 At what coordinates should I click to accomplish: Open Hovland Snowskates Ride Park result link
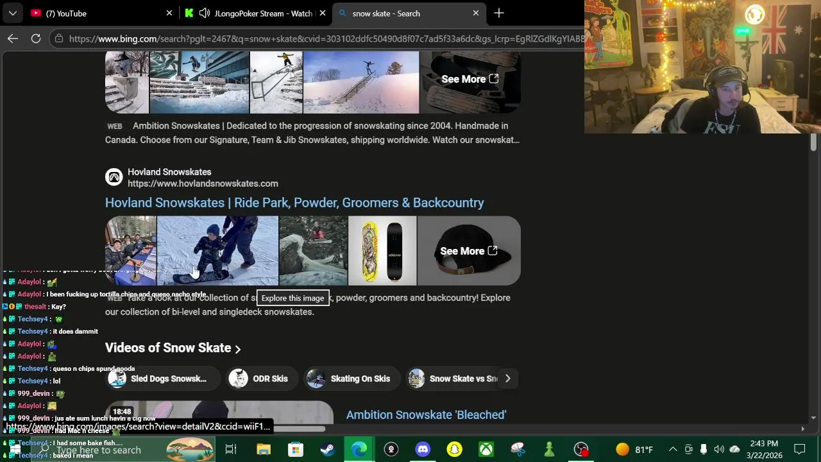pyautogui.click(x=294, y=203)
